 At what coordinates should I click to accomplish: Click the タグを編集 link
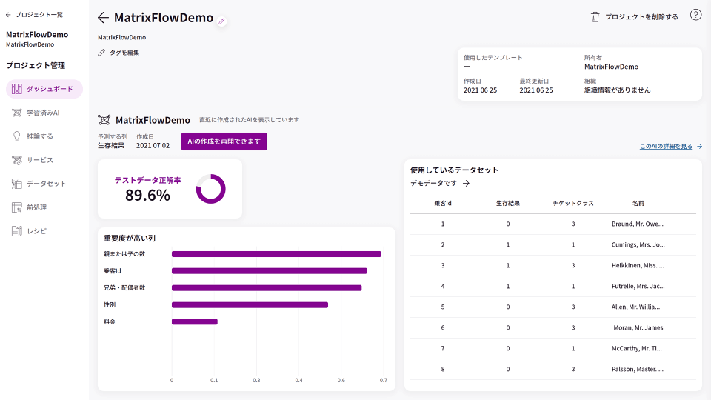click(124, 53)
